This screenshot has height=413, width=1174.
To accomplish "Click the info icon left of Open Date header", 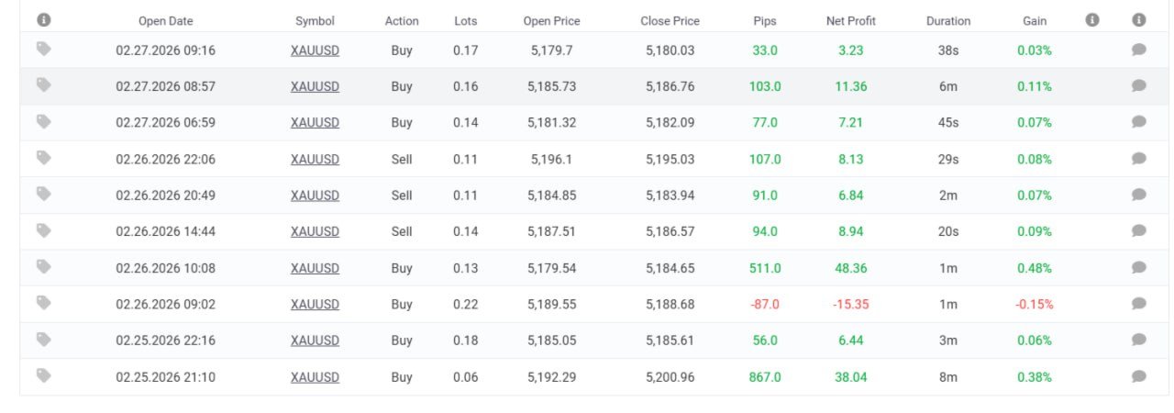I will click(x=43, y=20).
